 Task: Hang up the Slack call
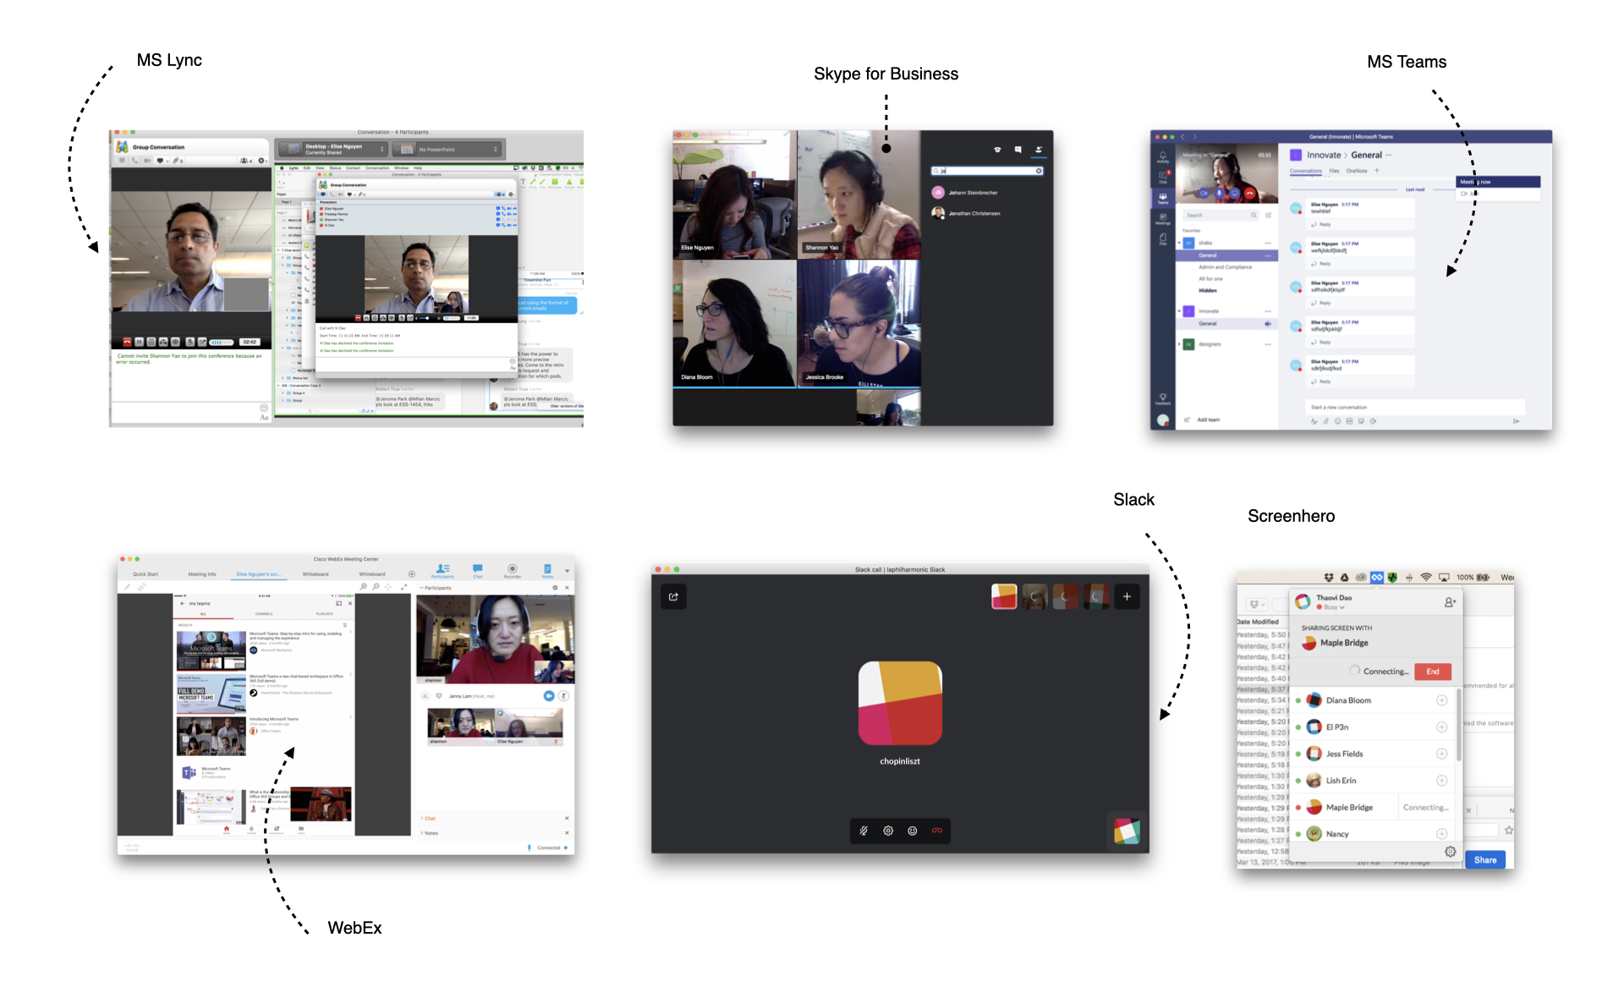(x=936, y=831)
